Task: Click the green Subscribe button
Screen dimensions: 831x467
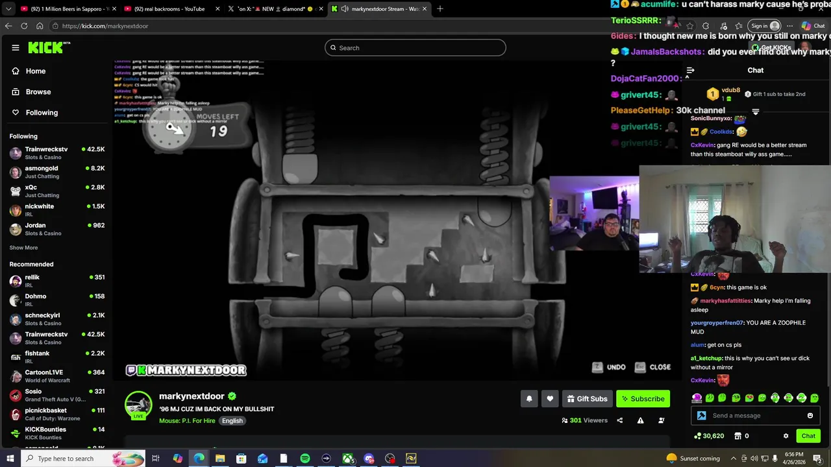Action: click(x=643, y=399)
